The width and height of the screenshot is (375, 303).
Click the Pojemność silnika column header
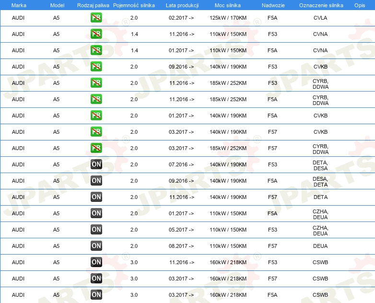pyautogui.click(x=134, y=5)
